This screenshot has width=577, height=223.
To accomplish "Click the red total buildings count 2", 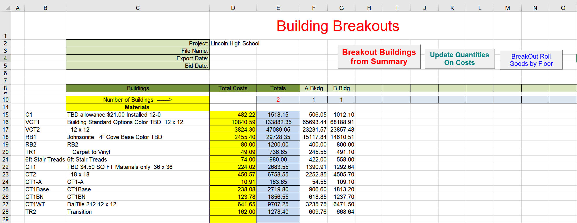I will point(278,100).
